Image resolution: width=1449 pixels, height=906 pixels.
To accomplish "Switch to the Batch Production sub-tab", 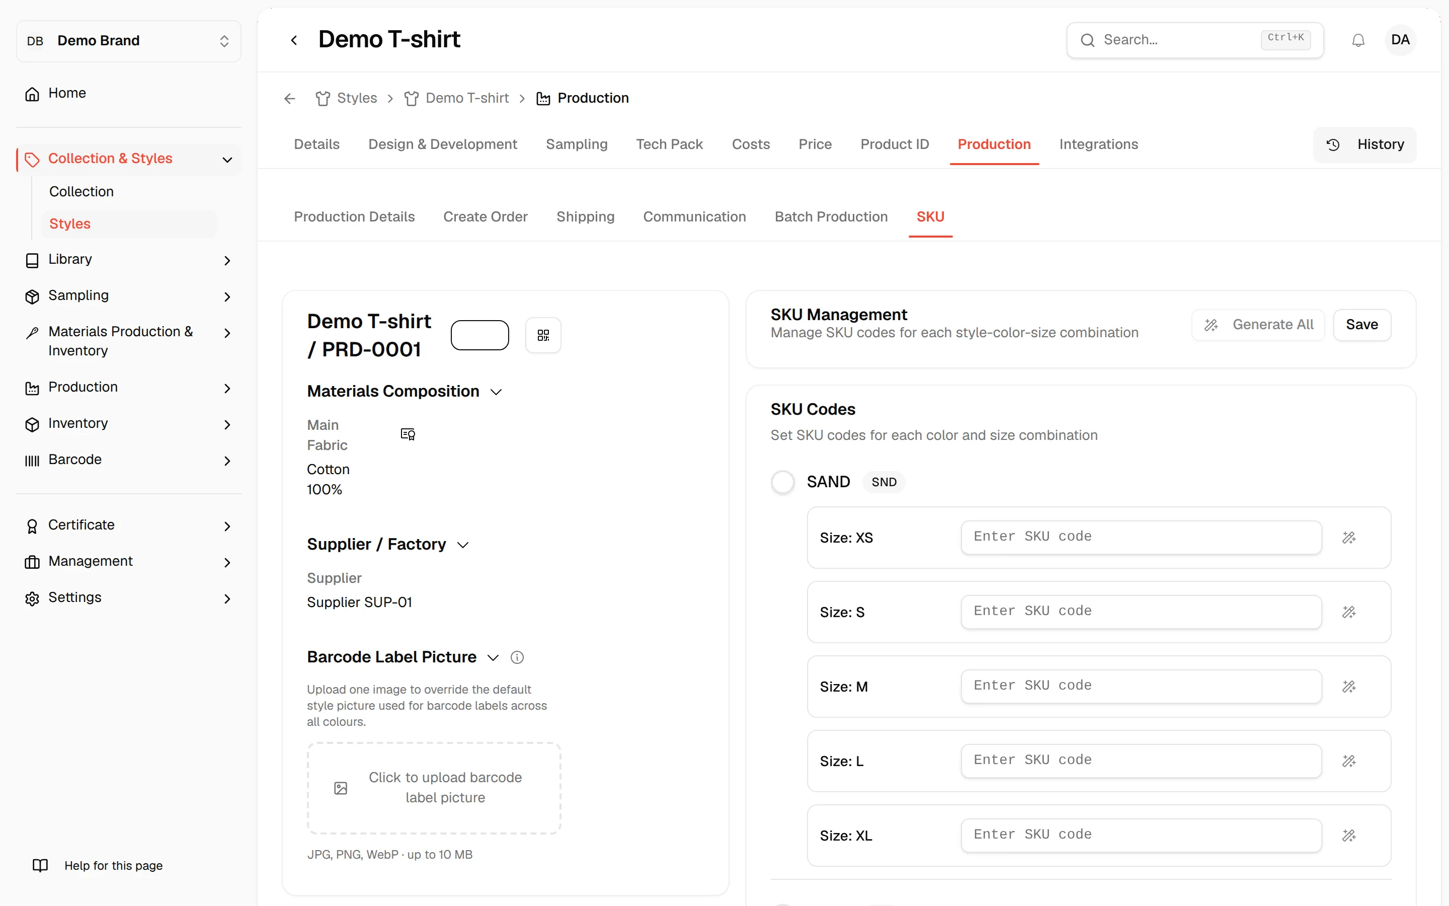I will click(831, 217).
